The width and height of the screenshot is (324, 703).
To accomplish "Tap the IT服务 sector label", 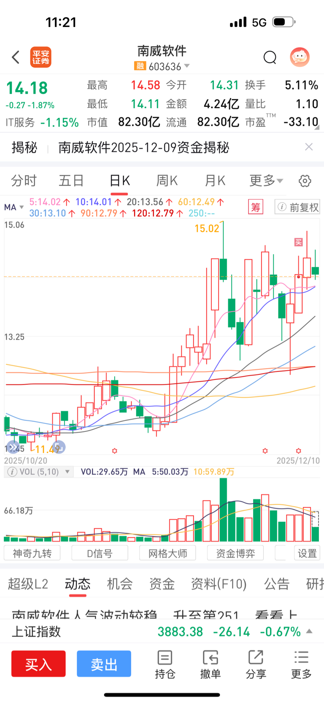I will (x=20, y=122).
